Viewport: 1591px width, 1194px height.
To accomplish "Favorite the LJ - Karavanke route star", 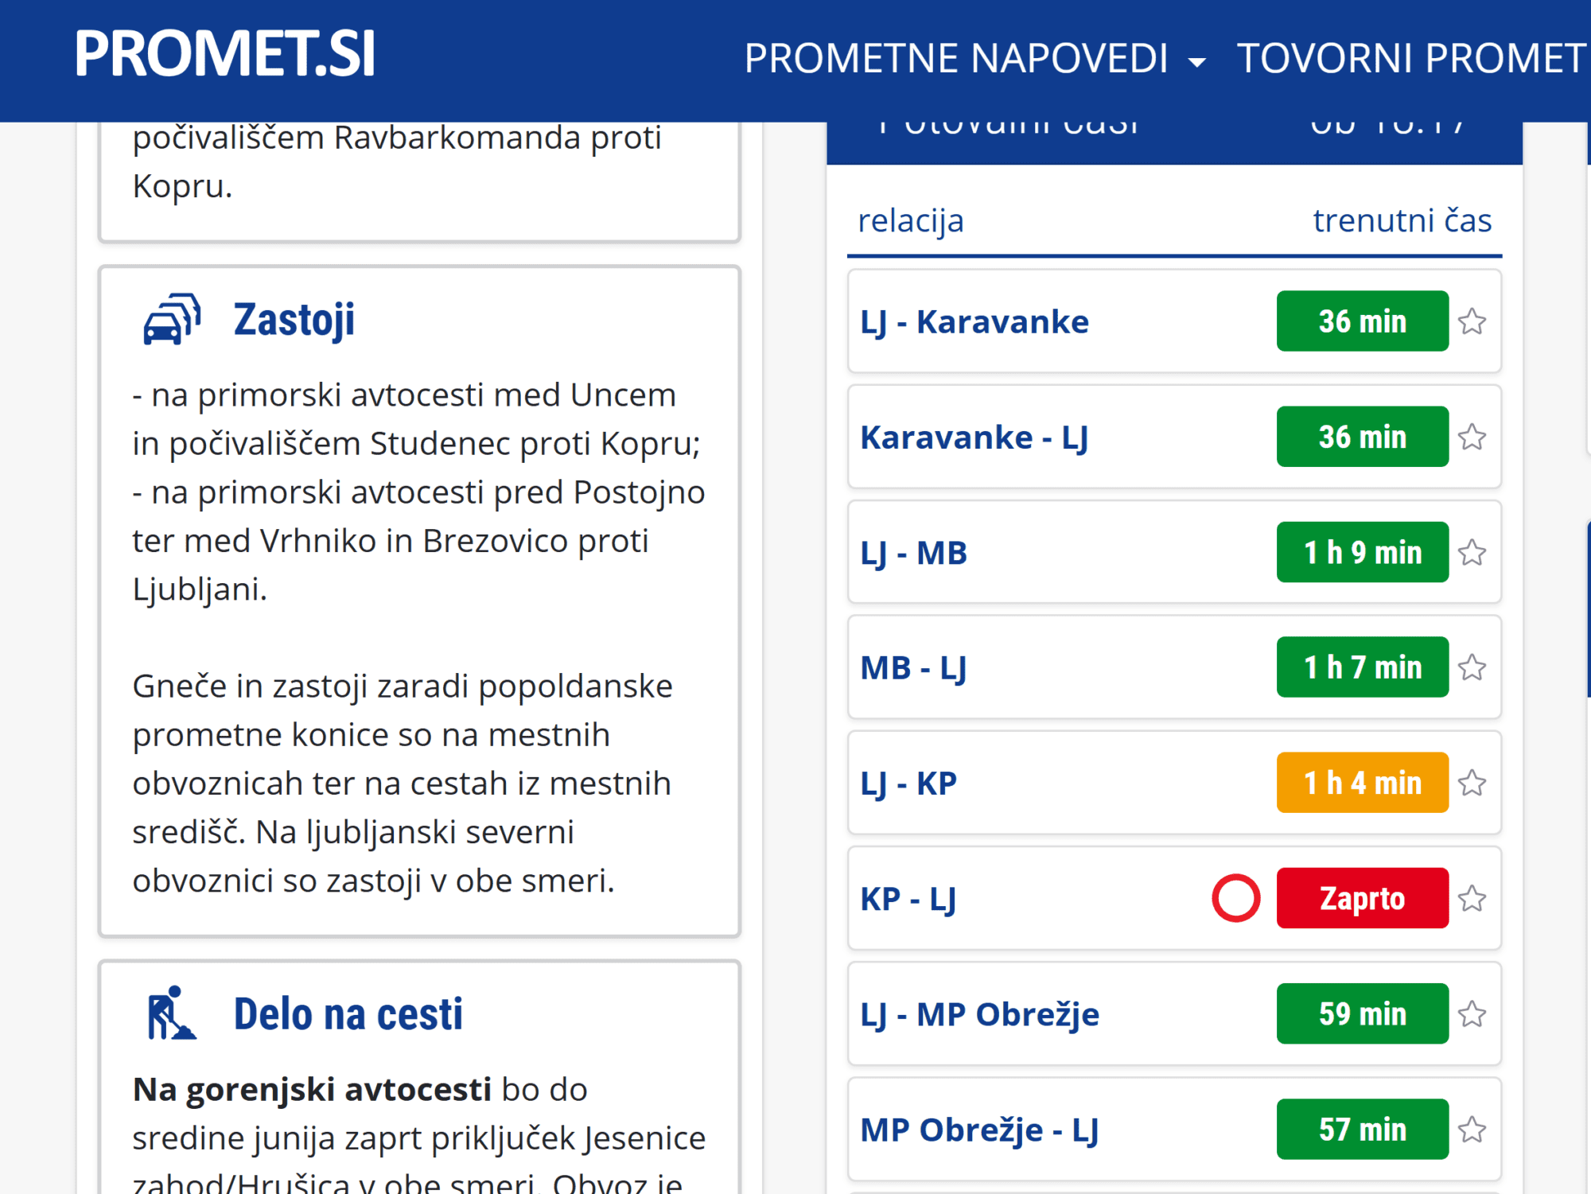I will [x=1472, y=322].
